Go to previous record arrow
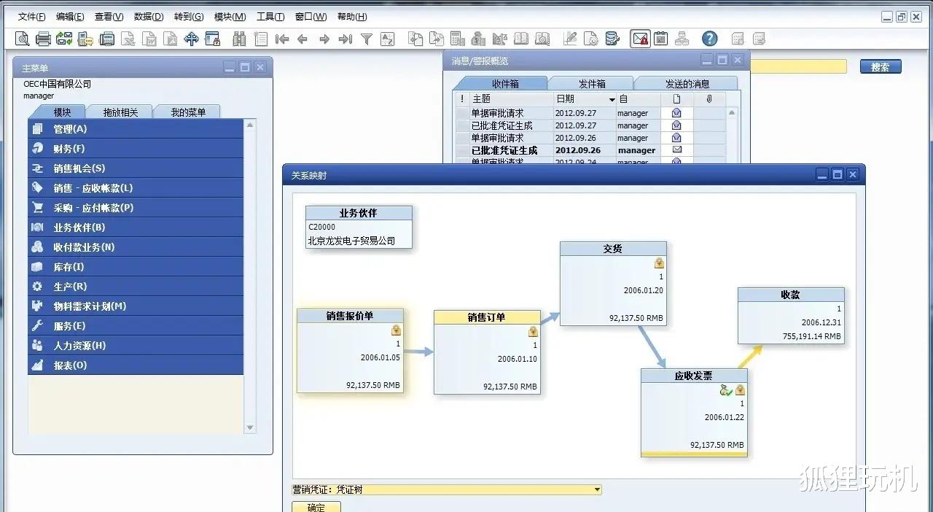933x512 pixels. point(303,39)
